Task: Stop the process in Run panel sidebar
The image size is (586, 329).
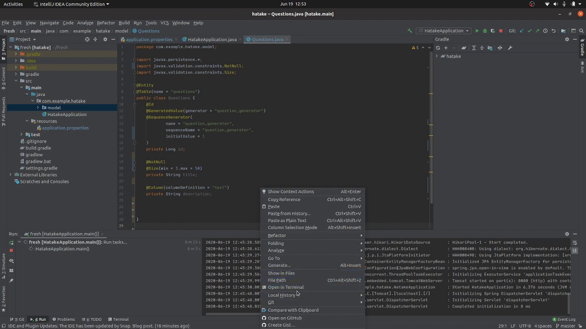Action: [x=11, y=250]
